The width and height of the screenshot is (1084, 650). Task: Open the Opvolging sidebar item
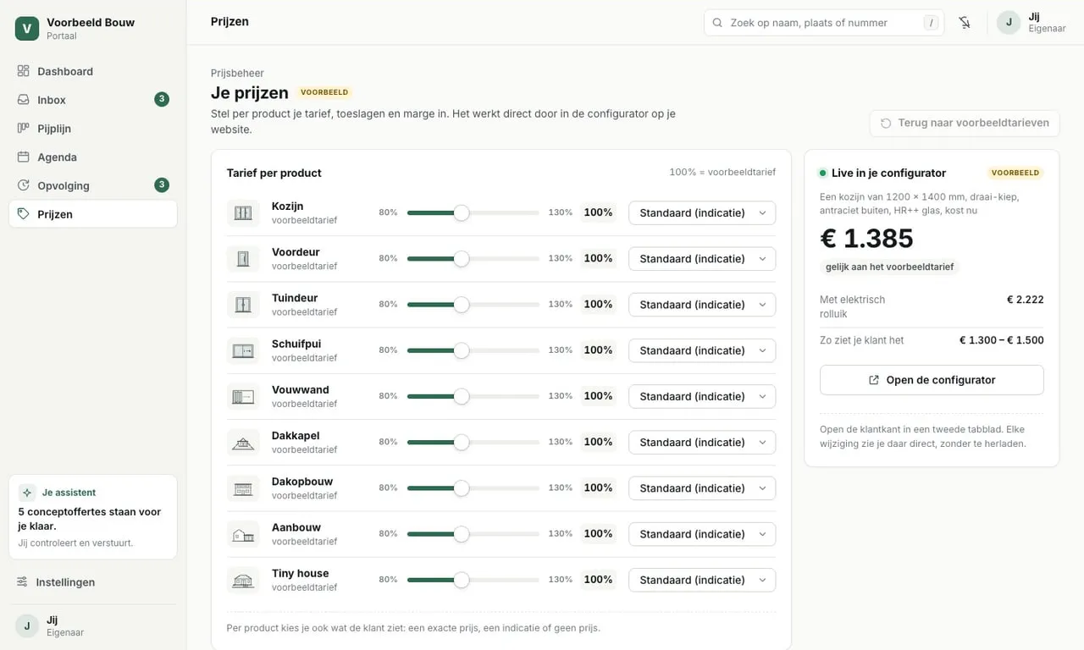tap(93, 185)
